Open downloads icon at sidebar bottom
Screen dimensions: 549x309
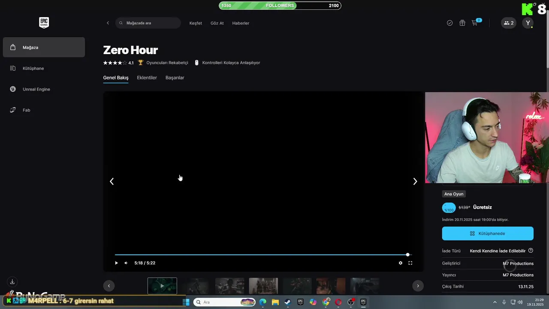click(12, 282)
